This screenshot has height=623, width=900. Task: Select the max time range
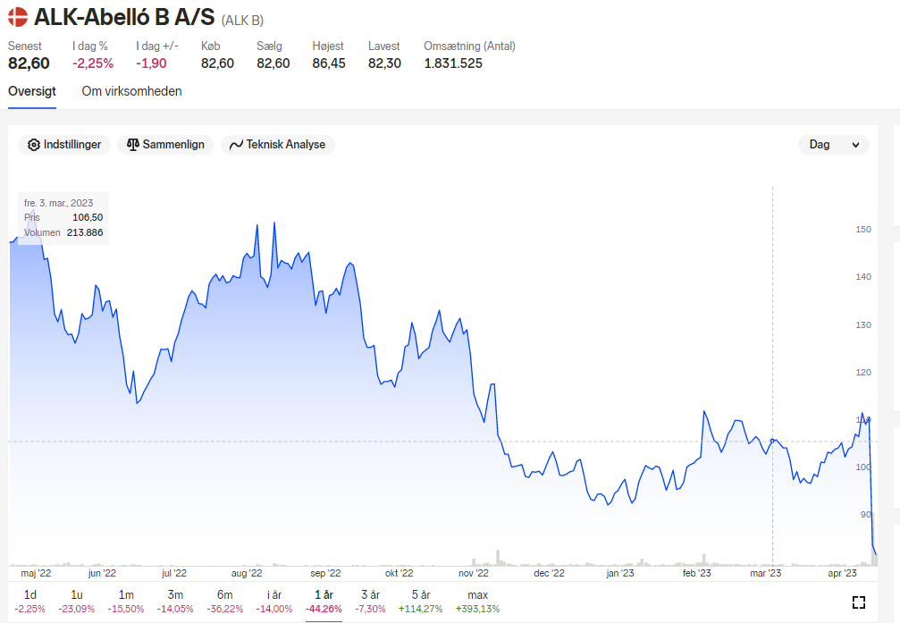coord(477,602)
